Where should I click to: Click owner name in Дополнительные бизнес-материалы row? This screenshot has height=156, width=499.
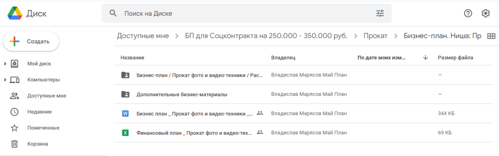(309, 94)
